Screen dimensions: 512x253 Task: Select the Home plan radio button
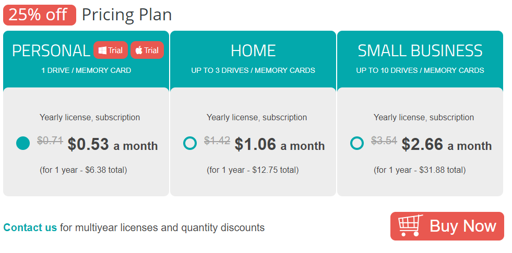(190, 143)
